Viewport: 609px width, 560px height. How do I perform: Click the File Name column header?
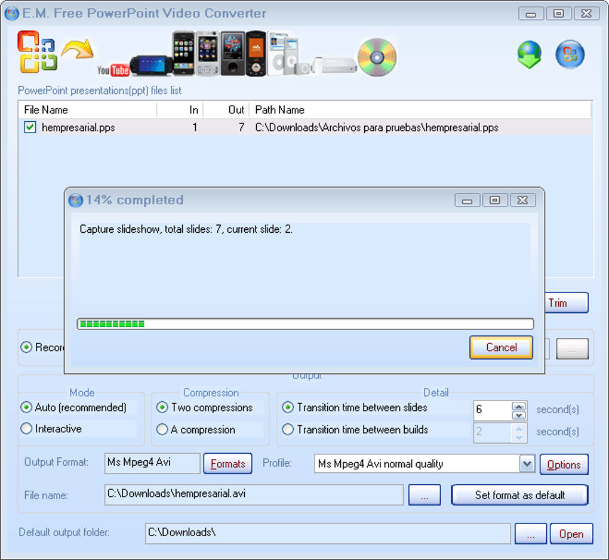[x=87, y=110]
